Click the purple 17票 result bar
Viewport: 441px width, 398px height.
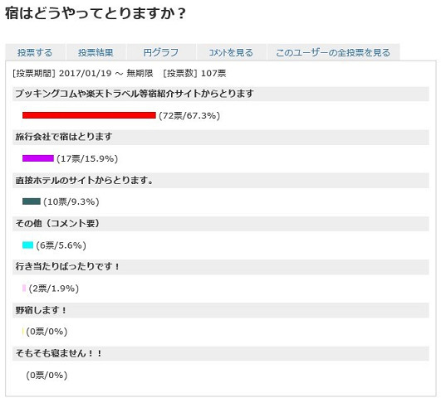[x=38, y=158]
